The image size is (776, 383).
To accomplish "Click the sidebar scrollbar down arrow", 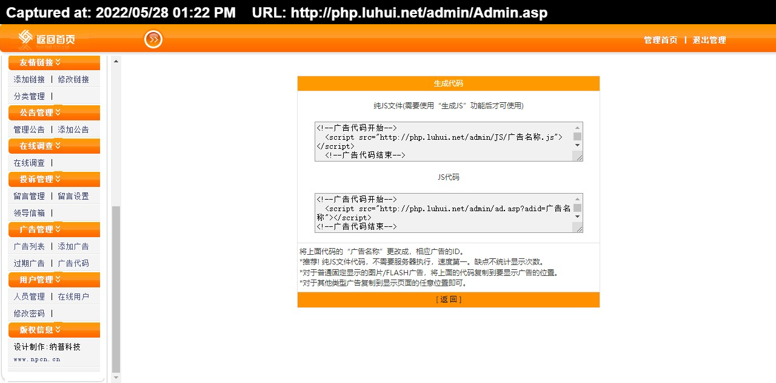I will [116, 378].
